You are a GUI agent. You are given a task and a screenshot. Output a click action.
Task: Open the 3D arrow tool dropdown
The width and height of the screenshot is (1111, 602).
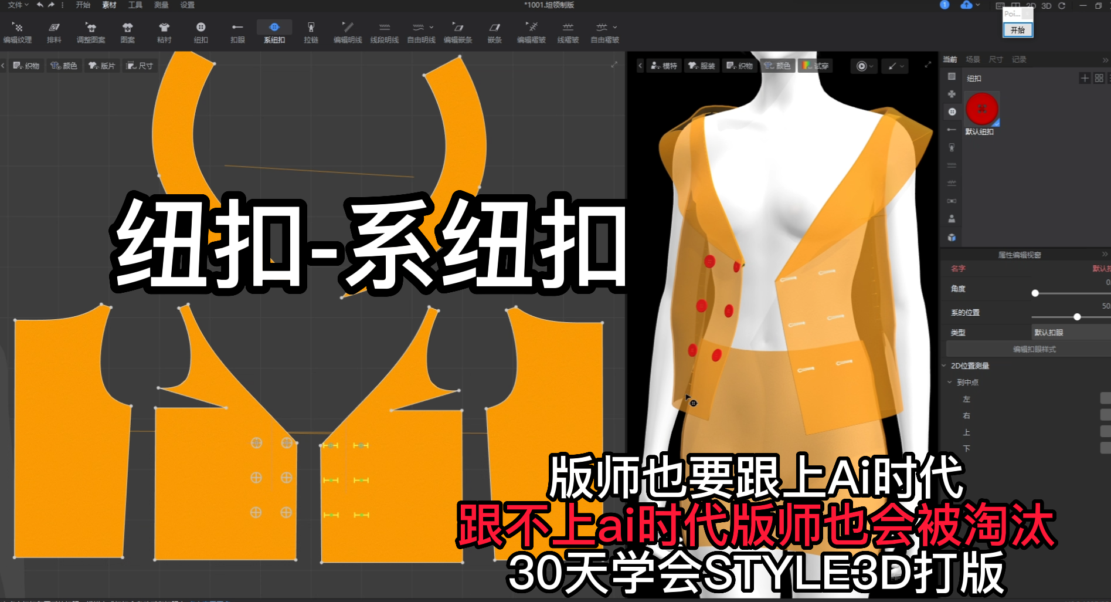(x=902, y=66)
